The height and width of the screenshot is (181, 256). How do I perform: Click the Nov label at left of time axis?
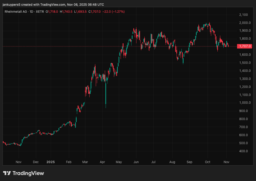pos(19,162)
